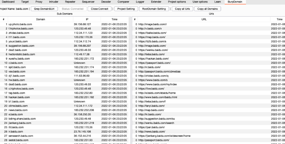Open the Repeater tab
Viewport: 285px width, 144px height.
[x=70, y=2]
